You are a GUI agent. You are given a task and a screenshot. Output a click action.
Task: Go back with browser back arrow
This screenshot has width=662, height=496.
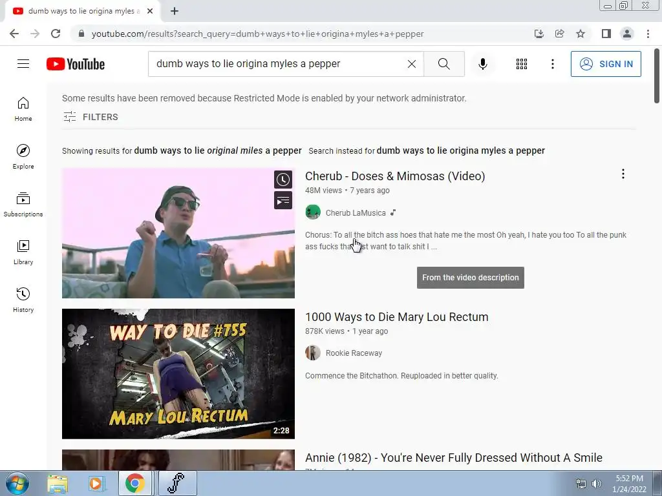tap(14, 34)
